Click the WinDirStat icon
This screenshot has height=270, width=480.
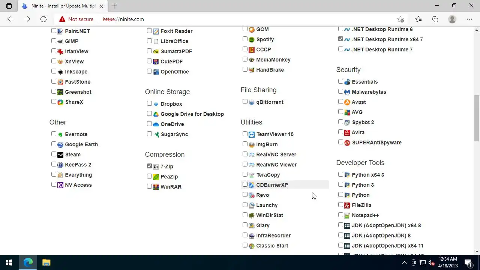(x=251, y=215)
